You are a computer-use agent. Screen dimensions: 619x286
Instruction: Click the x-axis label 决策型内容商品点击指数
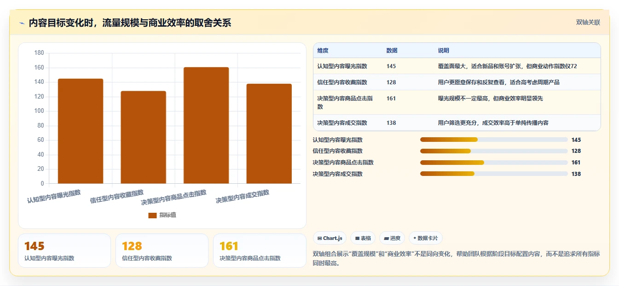coord(174,198)
